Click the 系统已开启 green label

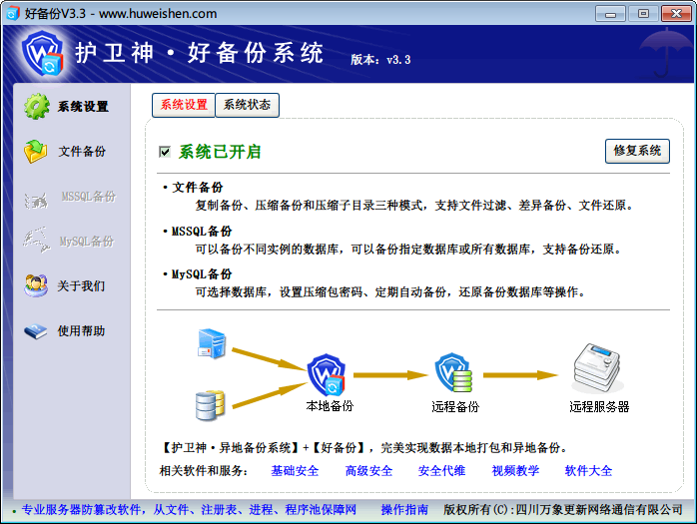pyautogui.click(x=220, y=152)
